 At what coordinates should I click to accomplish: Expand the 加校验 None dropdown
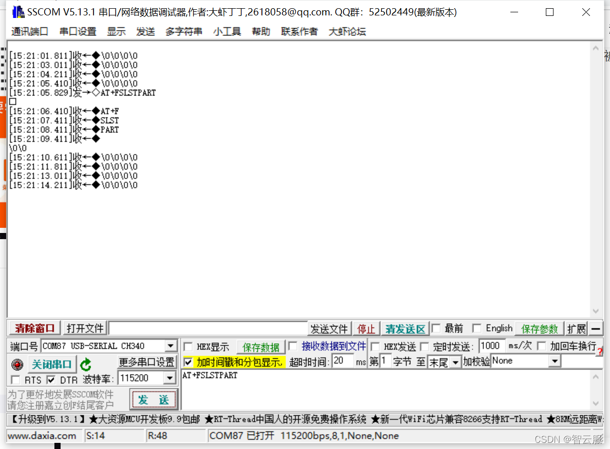coord(555,361)
